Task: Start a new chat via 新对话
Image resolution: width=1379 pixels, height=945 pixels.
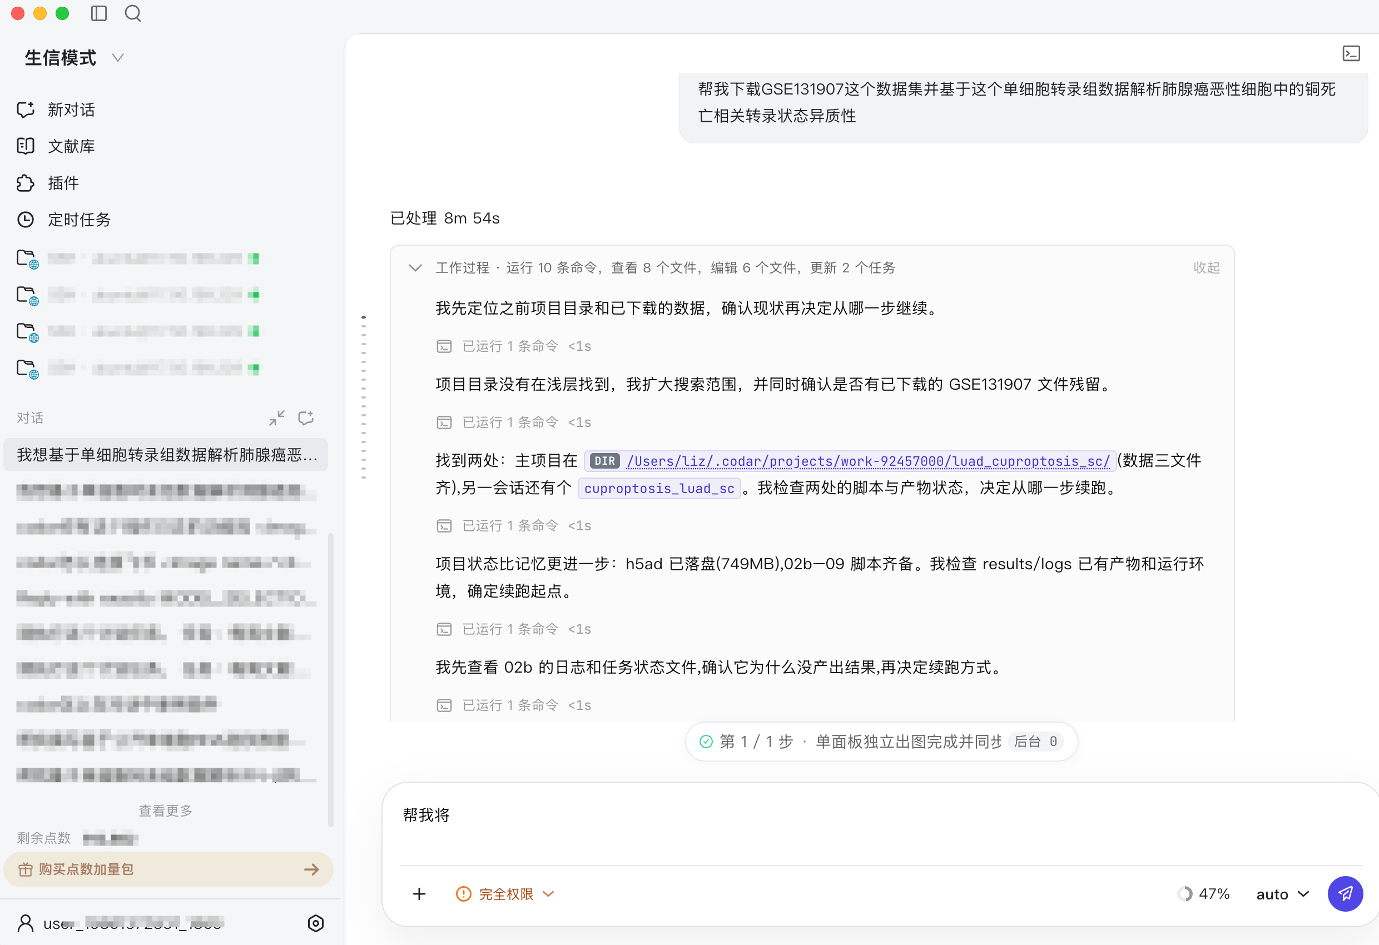Action: click(56, 110)
